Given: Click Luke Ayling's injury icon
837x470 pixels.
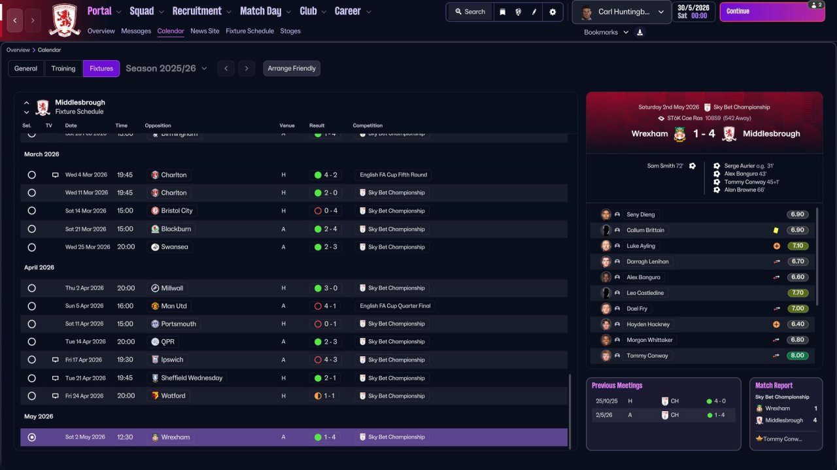Looking at the screenshot, I should (777, 246).
